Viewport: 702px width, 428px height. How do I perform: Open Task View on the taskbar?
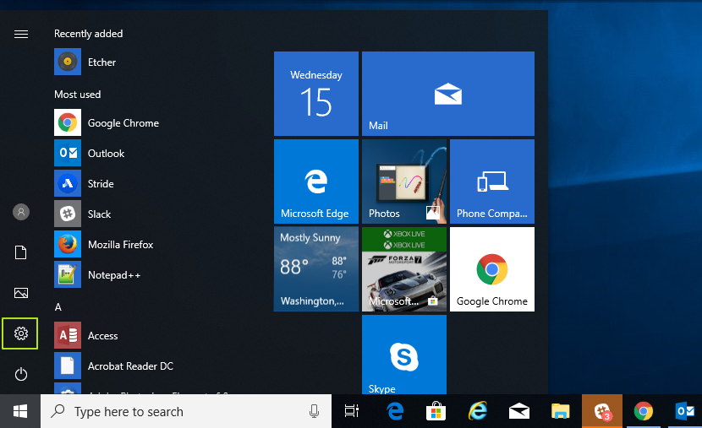[x=351, y=412]
